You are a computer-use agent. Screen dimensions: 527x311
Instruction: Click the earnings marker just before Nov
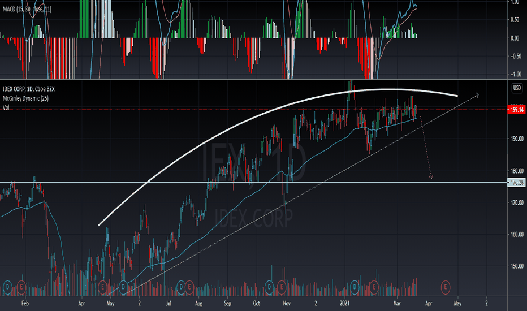[x=282, y=287]
